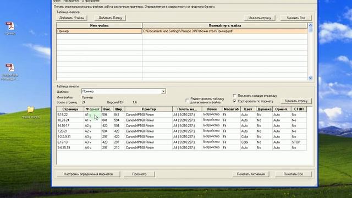Click Color value in the A3 v row
This screenshot has height=198, width=352.
248,142
